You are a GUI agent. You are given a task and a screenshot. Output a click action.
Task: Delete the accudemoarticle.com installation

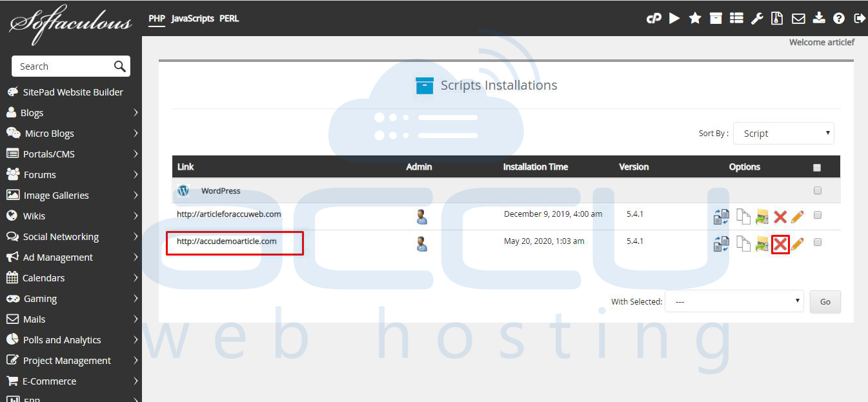click(780, 244)
